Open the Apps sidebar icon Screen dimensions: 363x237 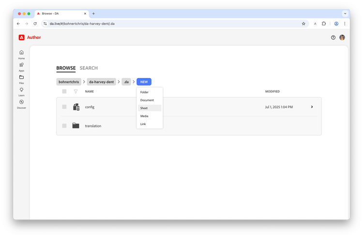21,65
